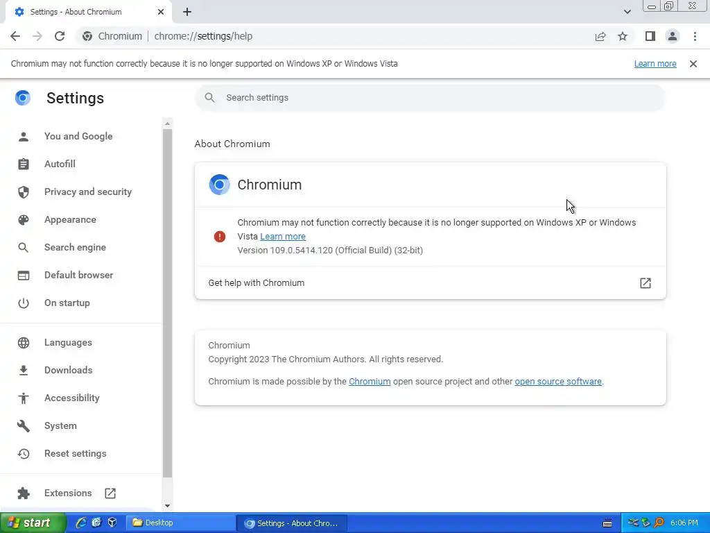Screen dimensions: 710x533
Task: Share this page using the share icon
Action: [x=600, y=36]
